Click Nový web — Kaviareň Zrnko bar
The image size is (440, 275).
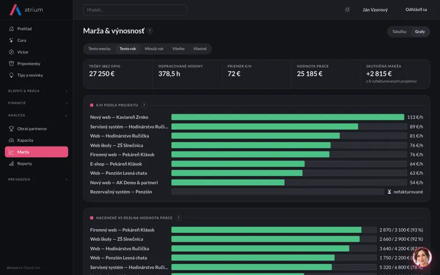(288, 117)
